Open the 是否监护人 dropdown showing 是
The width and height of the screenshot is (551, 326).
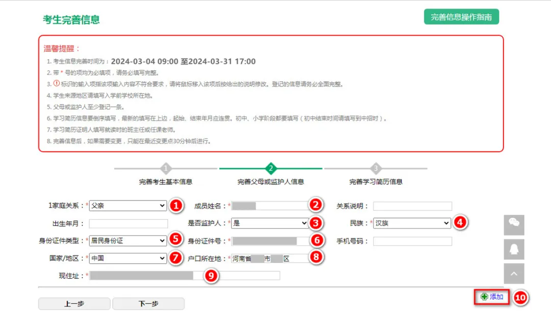pyautogui.click(x=270, y=223)
